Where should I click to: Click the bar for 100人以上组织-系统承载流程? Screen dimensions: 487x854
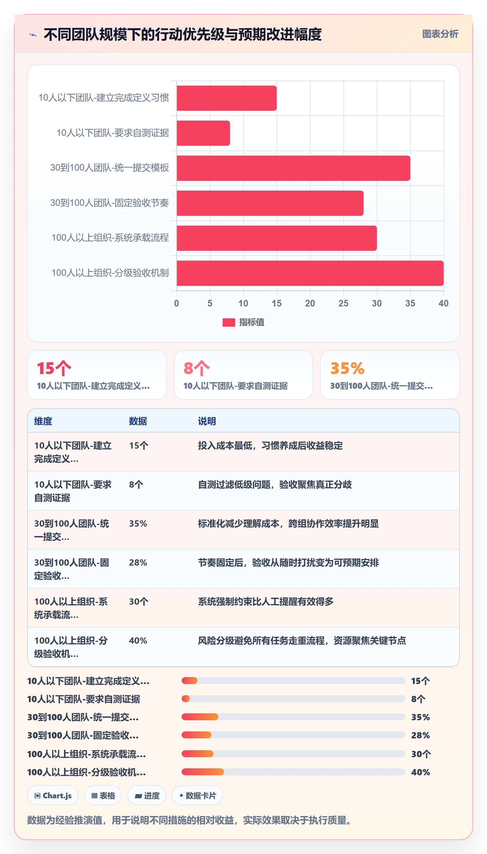(277, 238)
